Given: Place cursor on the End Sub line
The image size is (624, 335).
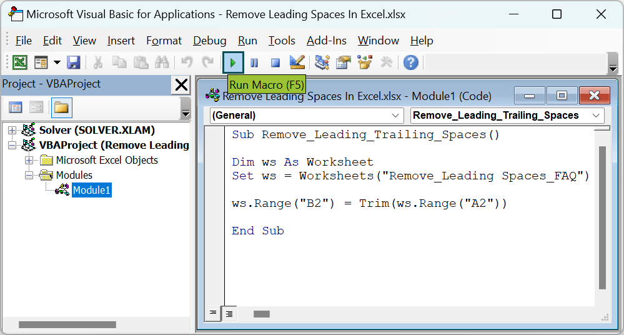Looking at the screenshot, I should click(258, 231).
